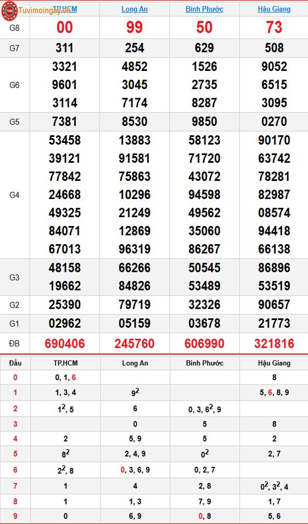
Task: Click ĐB special prize 690406
Action: pyautogui.click(x=64, y=344)
